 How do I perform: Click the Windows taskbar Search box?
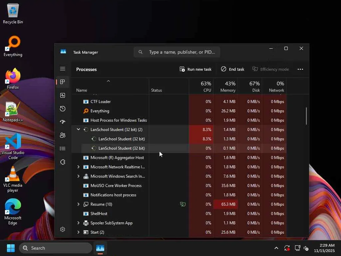[x=56, y=248]
